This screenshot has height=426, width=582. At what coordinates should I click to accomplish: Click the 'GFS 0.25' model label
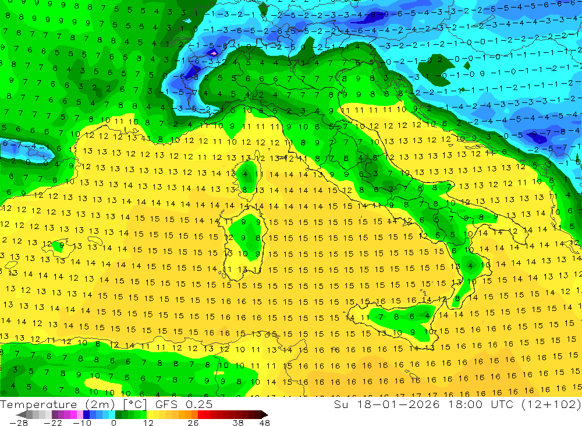pyautogui.click(x=184, y=404)
